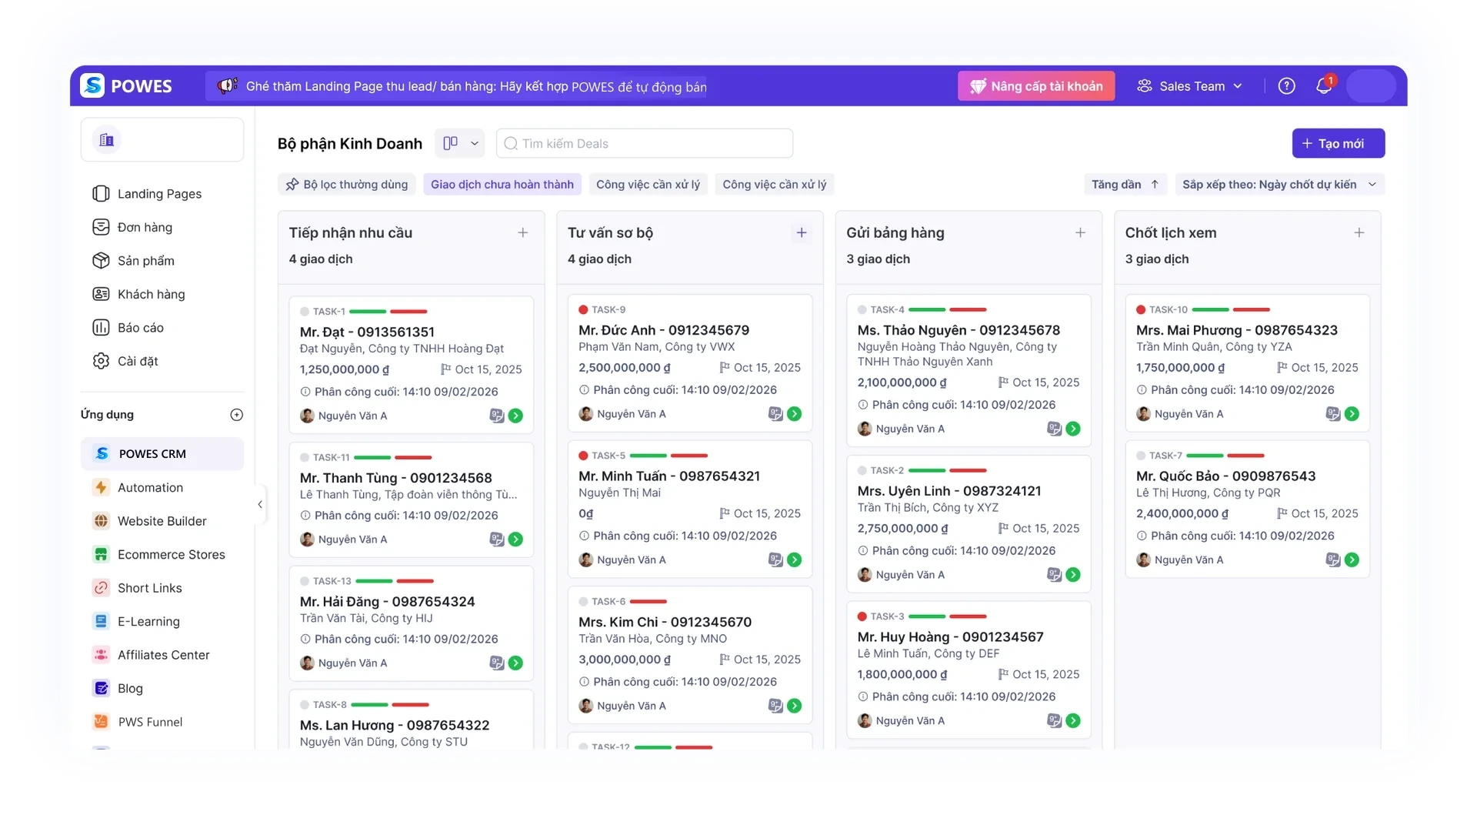Screen dimensions: 1477x815
Task: Add deal in Tiếp nhận nhu cầu column
Action: point(523,232)
